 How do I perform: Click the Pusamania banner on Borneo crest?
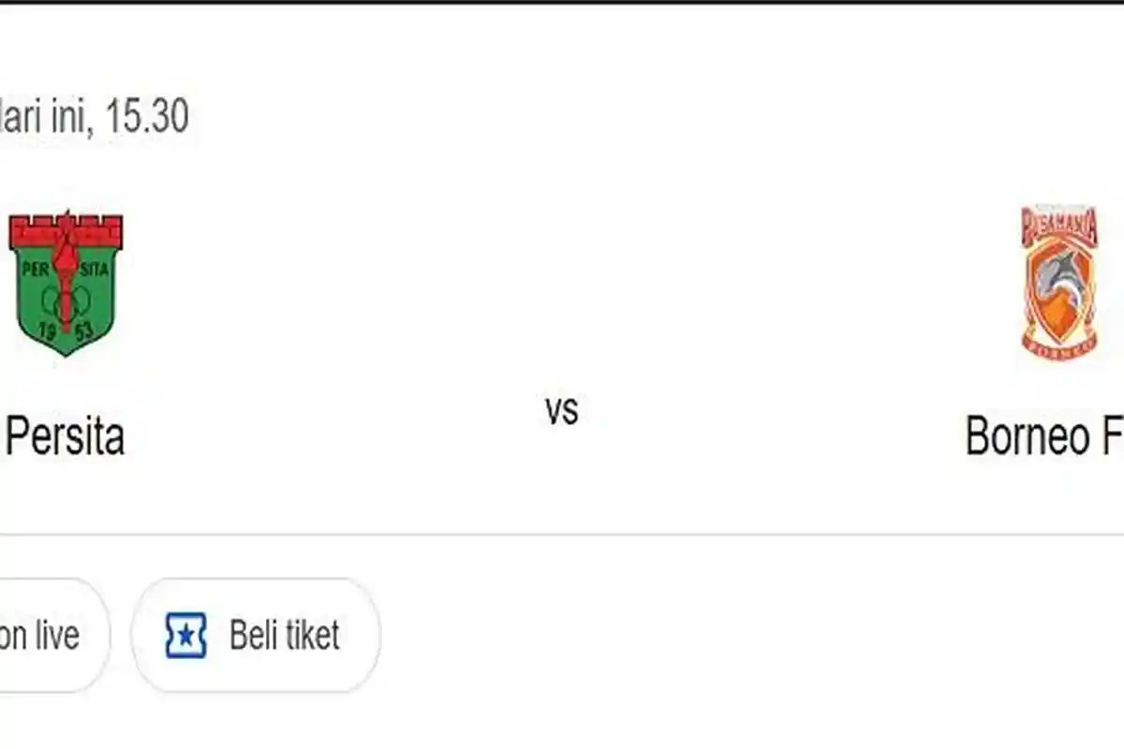1059,223
